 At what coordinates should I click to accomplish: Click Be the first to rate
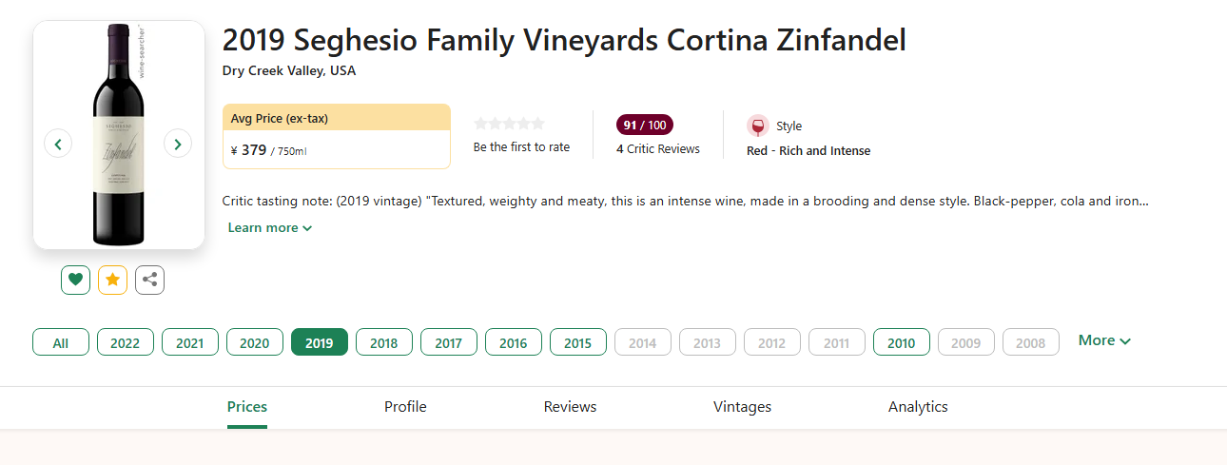(521, 146)
